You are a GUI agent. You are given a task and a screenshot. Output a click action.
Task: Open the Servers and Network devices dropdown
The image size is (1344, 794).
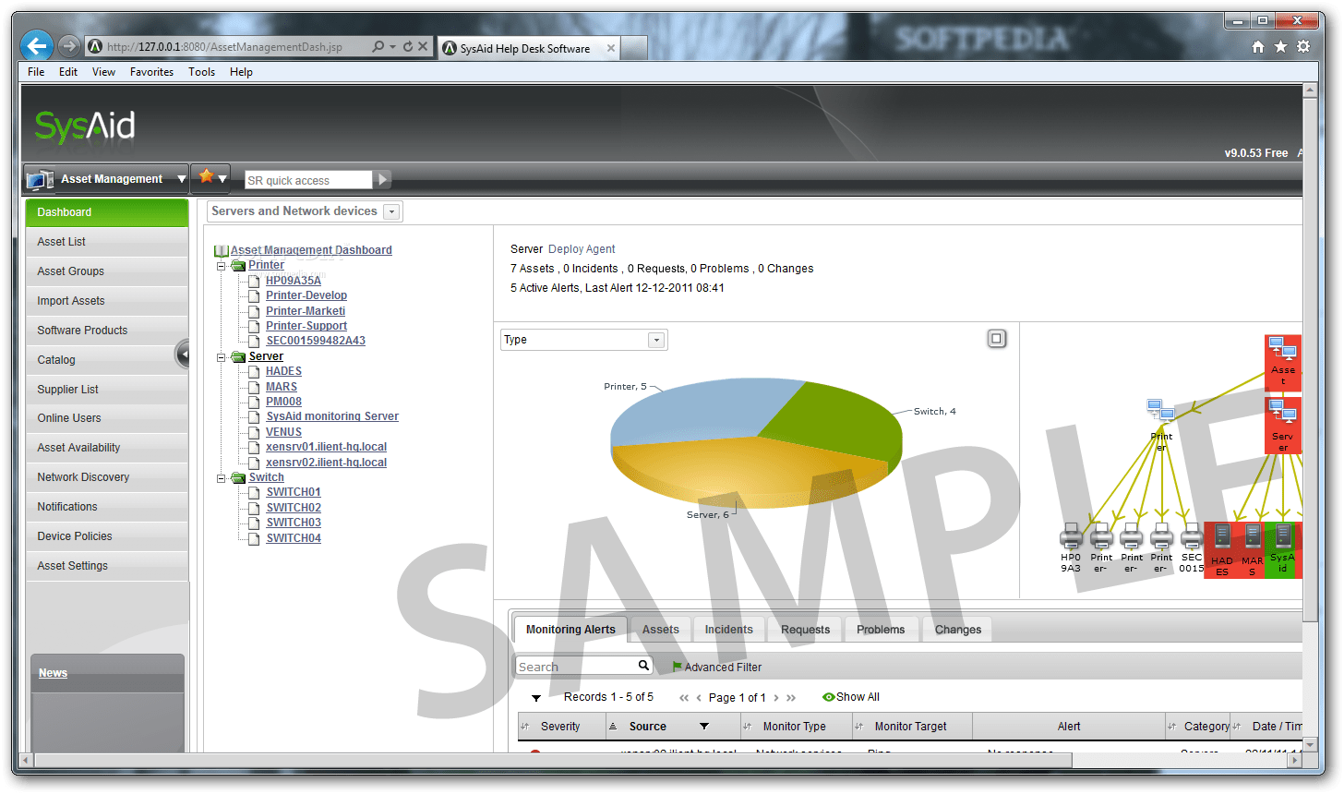(x=391, y=211)
